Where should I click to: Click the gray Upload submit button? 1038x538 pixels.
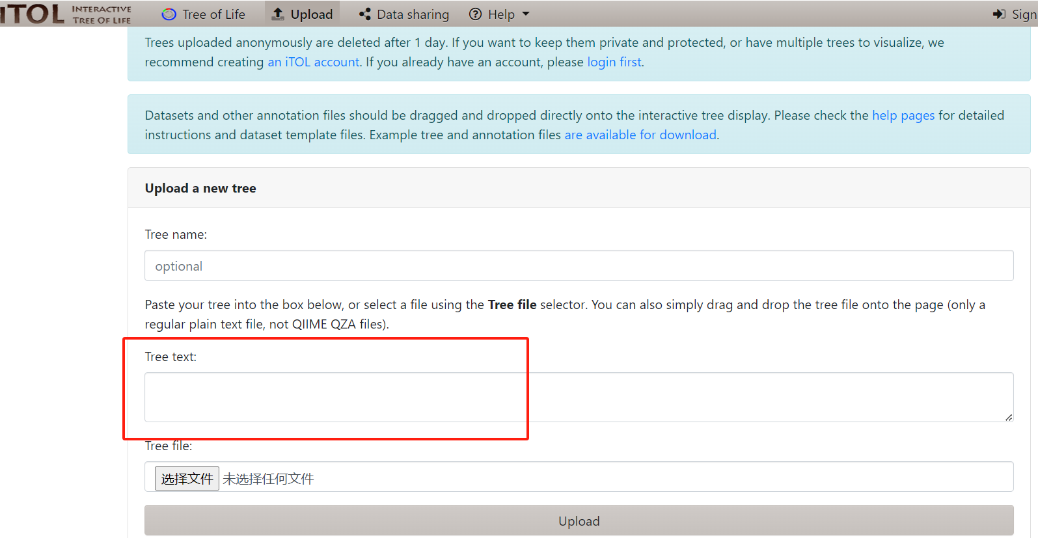pos(579,520)
